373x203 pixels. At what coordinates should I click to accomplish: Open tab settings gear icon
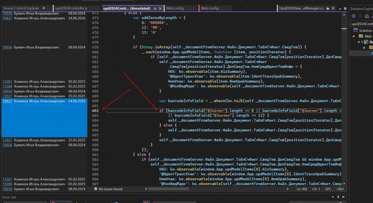[x=345, y=9]
